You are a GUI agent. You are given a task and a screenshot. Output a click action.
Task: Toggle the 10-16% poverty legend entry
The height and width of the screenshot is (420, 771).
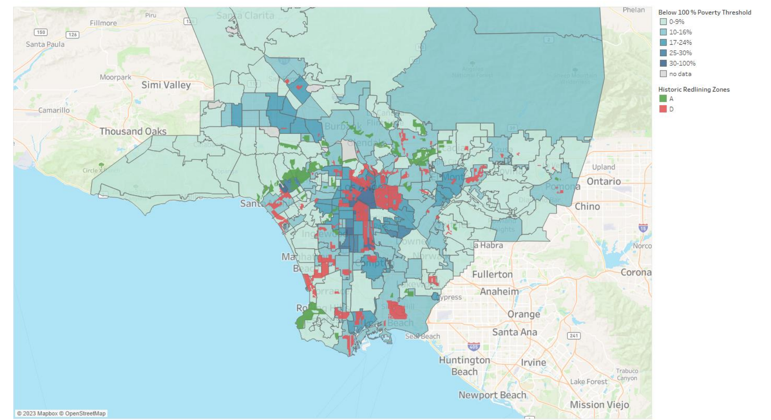(663, 32)
